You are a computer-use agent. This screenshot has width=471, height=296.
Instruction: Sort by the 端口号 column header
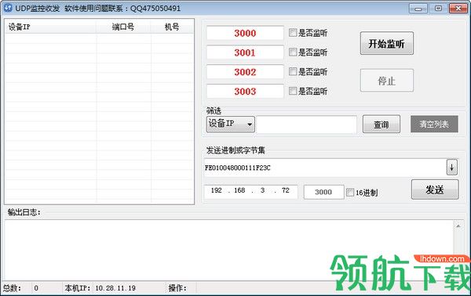pos(123,27)
